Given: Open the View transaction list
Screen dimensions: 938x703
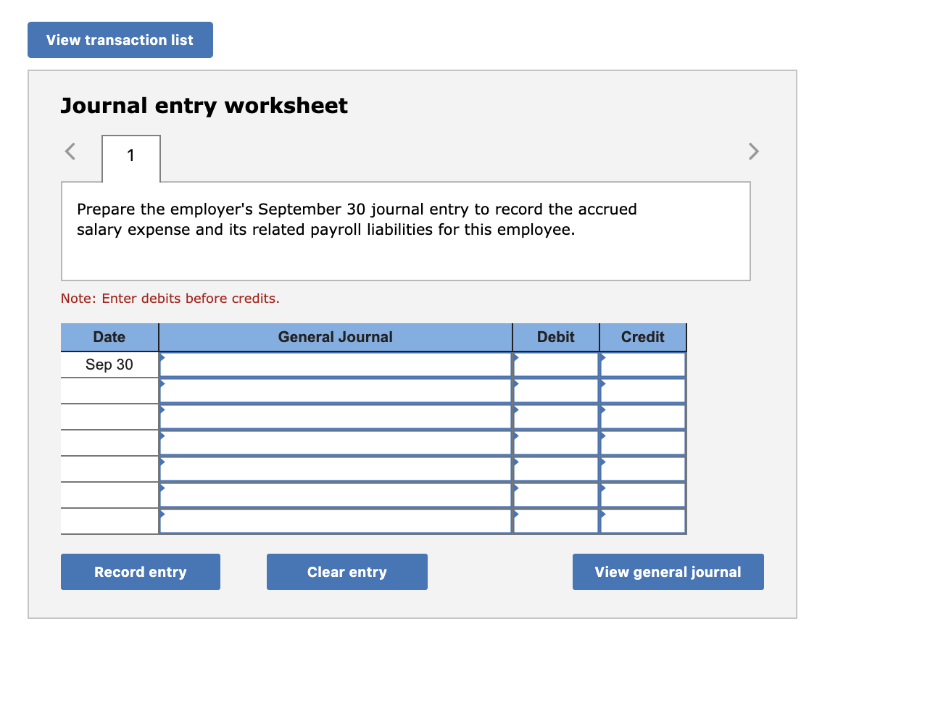Looking at the screenshot, I should pos(120,40).
